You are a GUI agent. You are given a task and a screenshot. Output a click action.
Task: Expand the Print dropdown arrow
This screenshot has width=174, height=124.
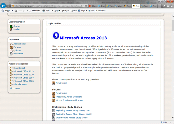coord(52,11)
